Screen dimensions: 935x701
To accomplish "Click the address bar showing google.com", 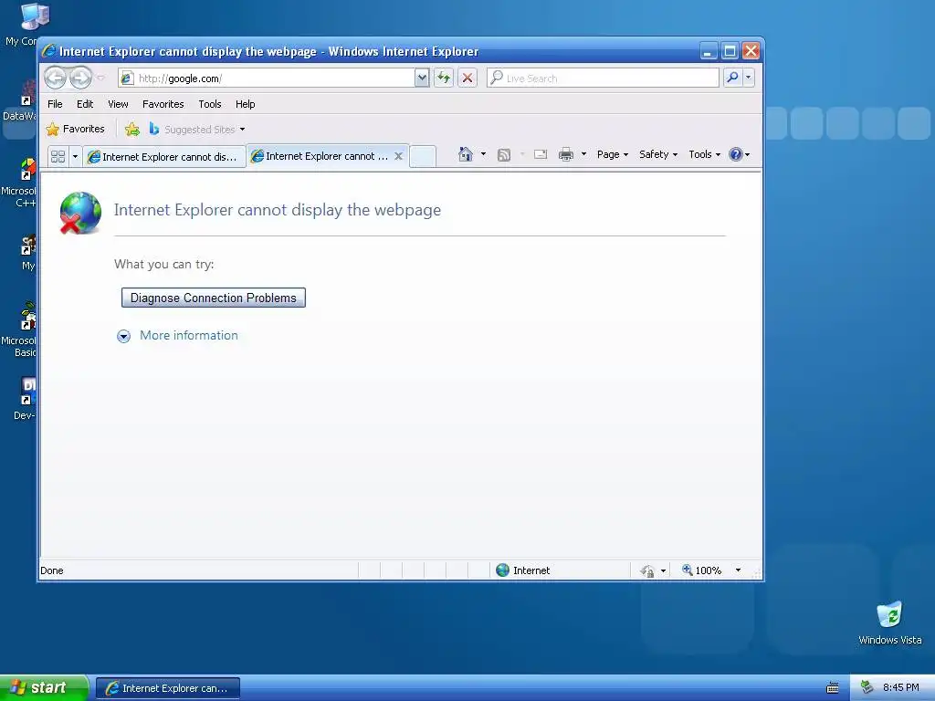I will point(266,78).
